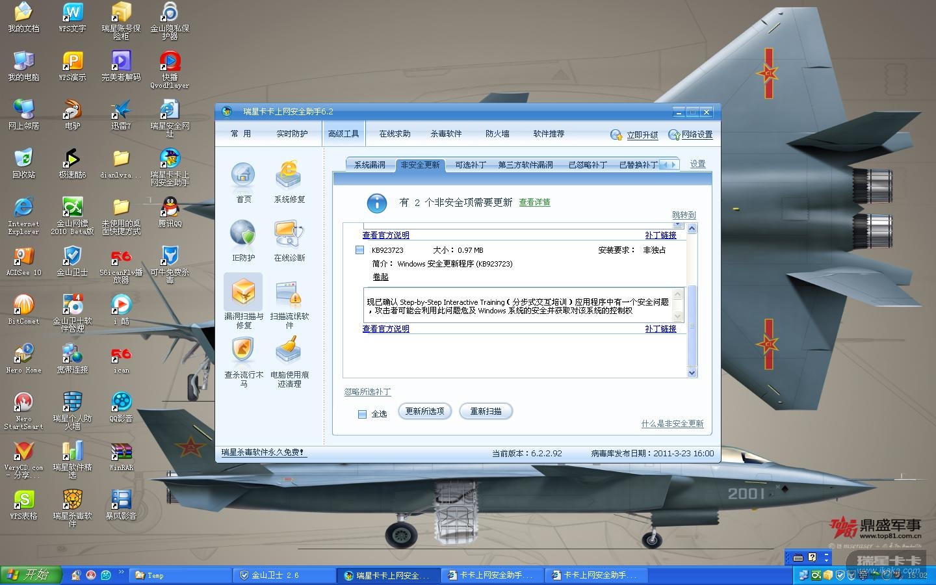The height and width of the screenshot is (585, 936).
Task: Collapse KB923723 details via 卷起 link
Action: point(380,277)
